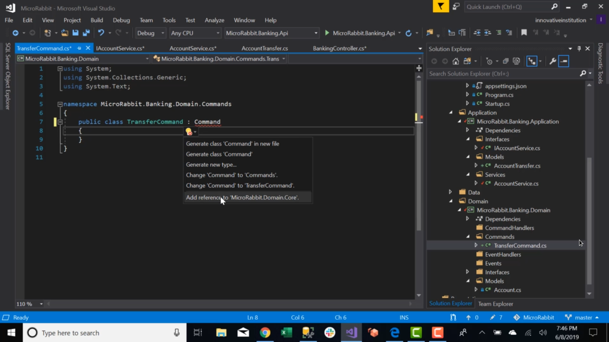Click the split editor icon above the scrollbar

[419, 68]
